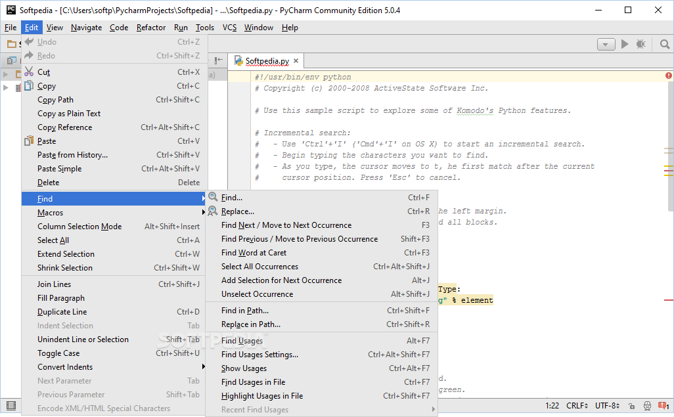Expand the Macros submenu
Screen dimensions: 674x417
pyautogui.click(x=114, y=212)
